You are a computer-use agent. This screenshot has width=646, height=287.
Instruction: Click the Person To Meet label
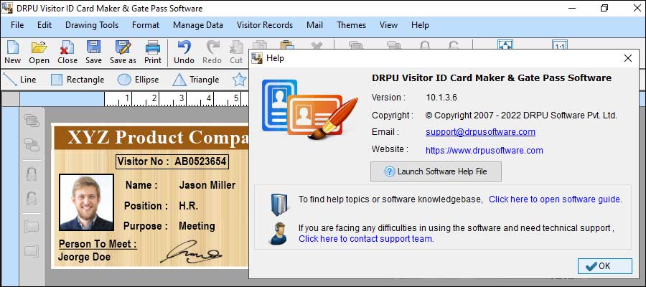tap(98, 244)
